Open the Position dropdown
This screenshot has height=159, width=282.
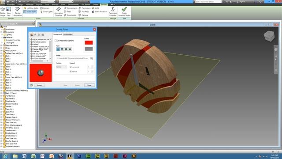pos(61,67)
